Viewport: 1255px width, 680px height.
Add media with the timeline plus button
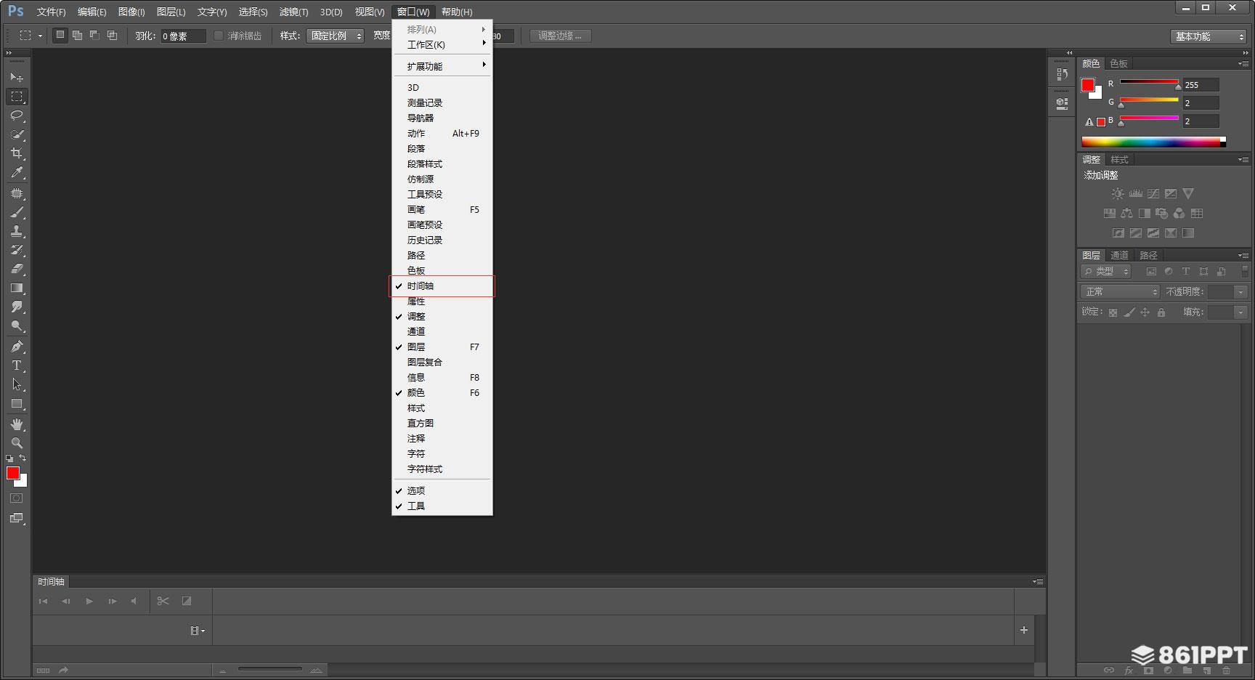(1023, 630)
